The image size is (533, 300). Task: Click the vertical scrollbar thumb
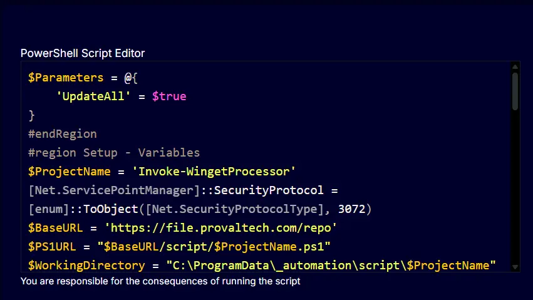point(515,91)
